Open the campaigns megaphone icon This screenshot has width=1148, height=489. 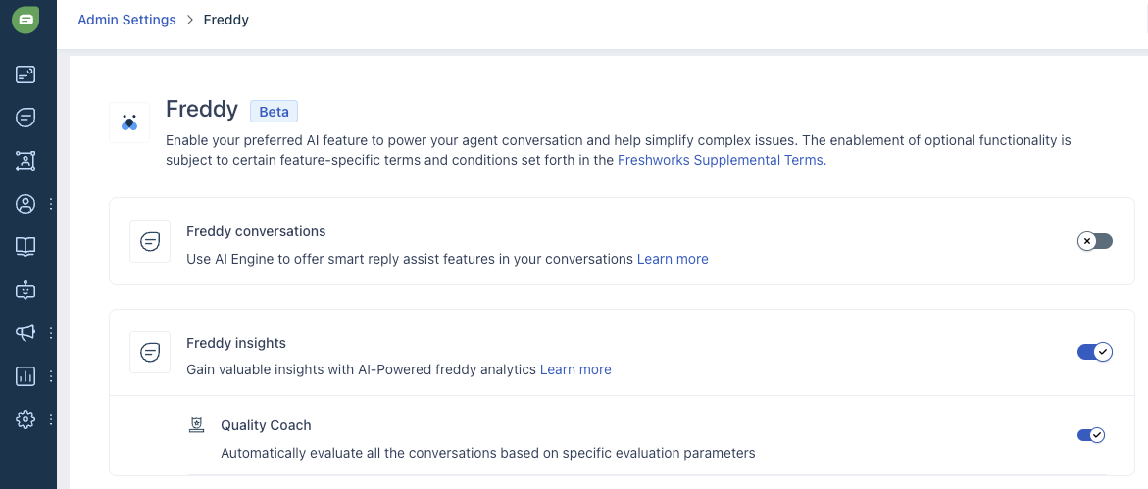tap(25, 333)
